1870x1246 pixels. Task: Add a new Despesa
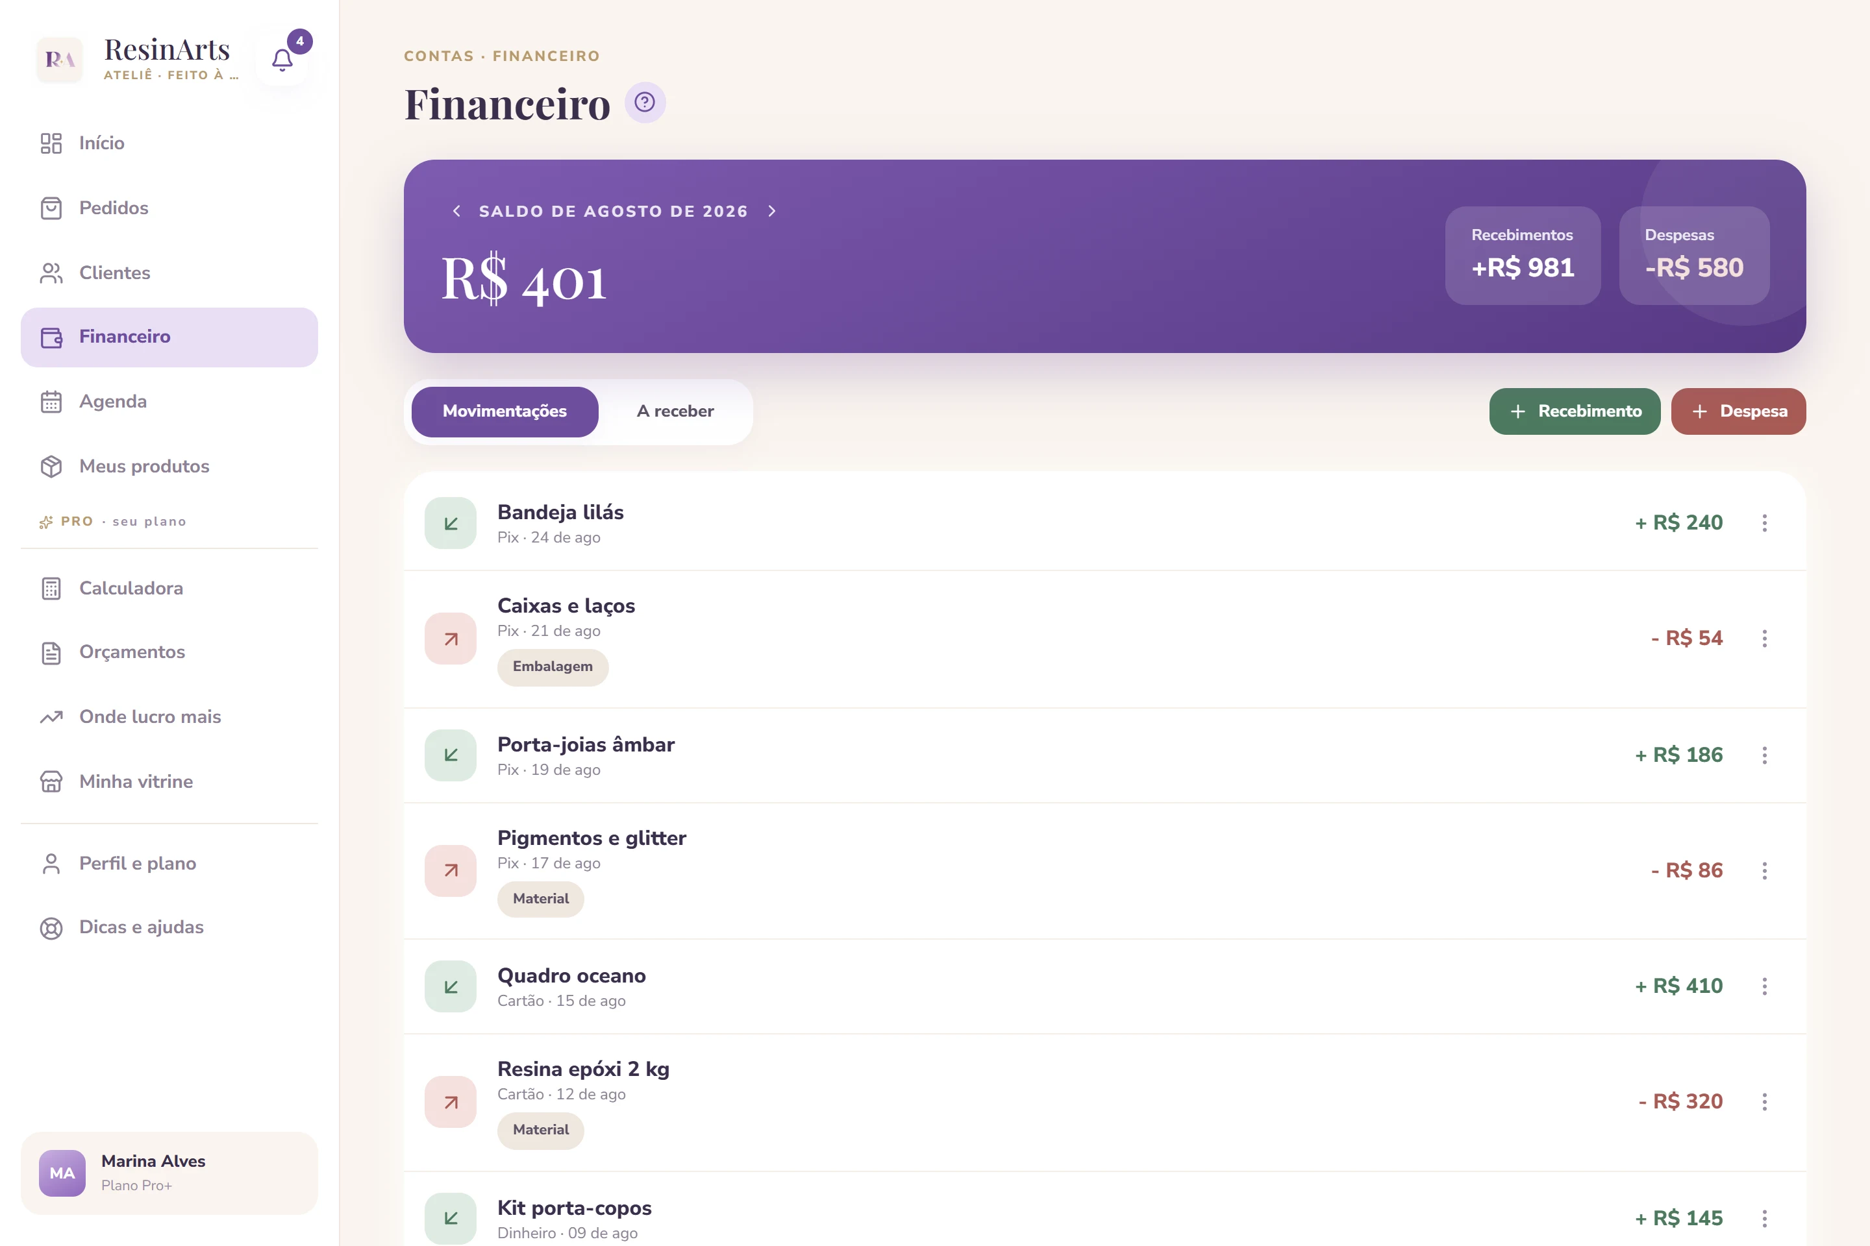[x=1738, y=411]
